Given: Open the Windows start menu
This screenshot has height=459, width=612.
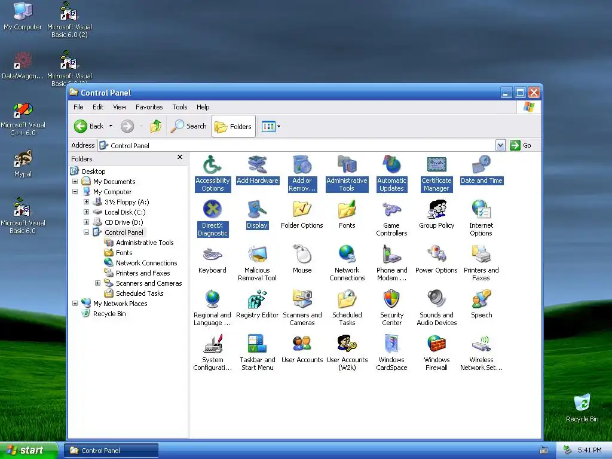Looking at the screenshot, I should 28,450.
